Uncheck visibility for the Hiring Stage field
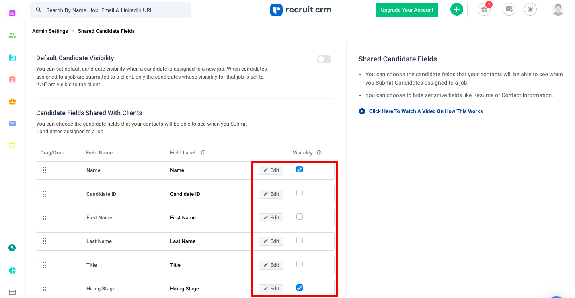This screenshot has width=575, height=298. (300, 288)
